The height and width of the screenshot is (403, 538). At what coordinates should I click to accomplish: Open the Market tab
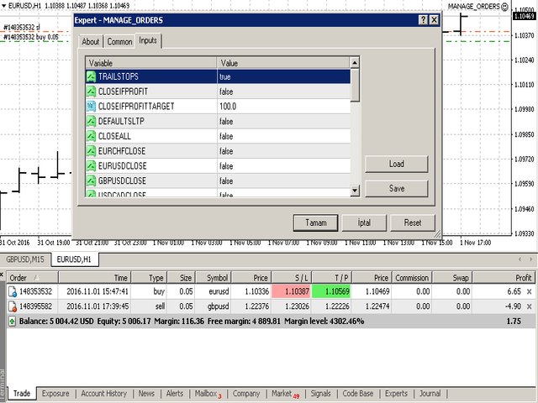(285, 394)
